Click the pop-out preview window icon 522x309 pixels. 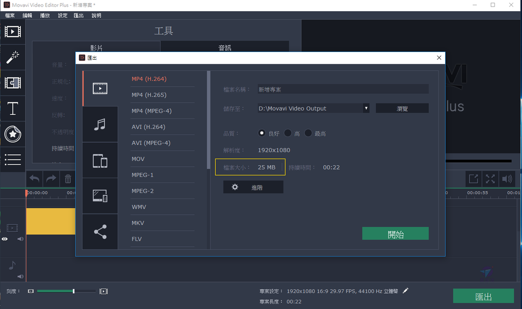(474, 179)
